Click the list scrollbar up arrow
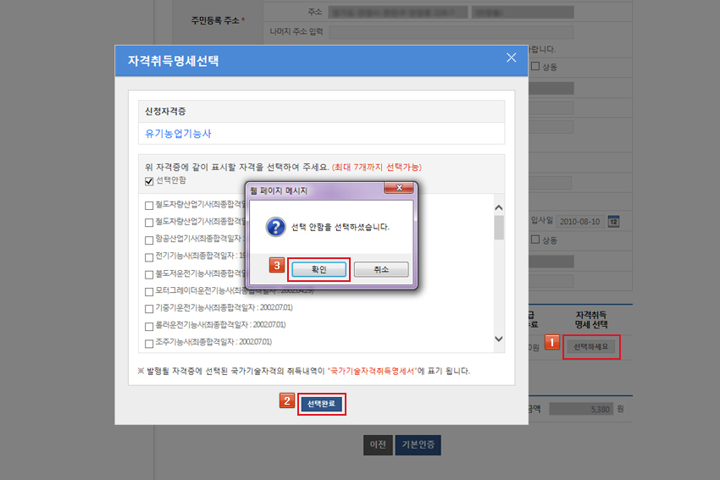The image size is (720, 480). point(499,207)
